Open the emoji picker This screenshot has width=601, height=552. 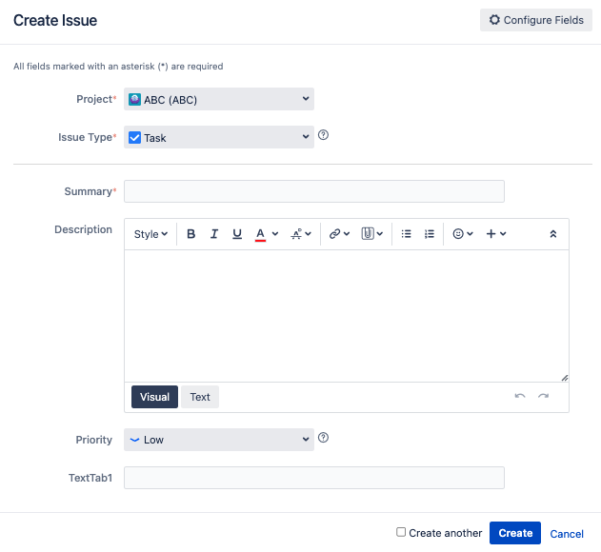(458, 234)
